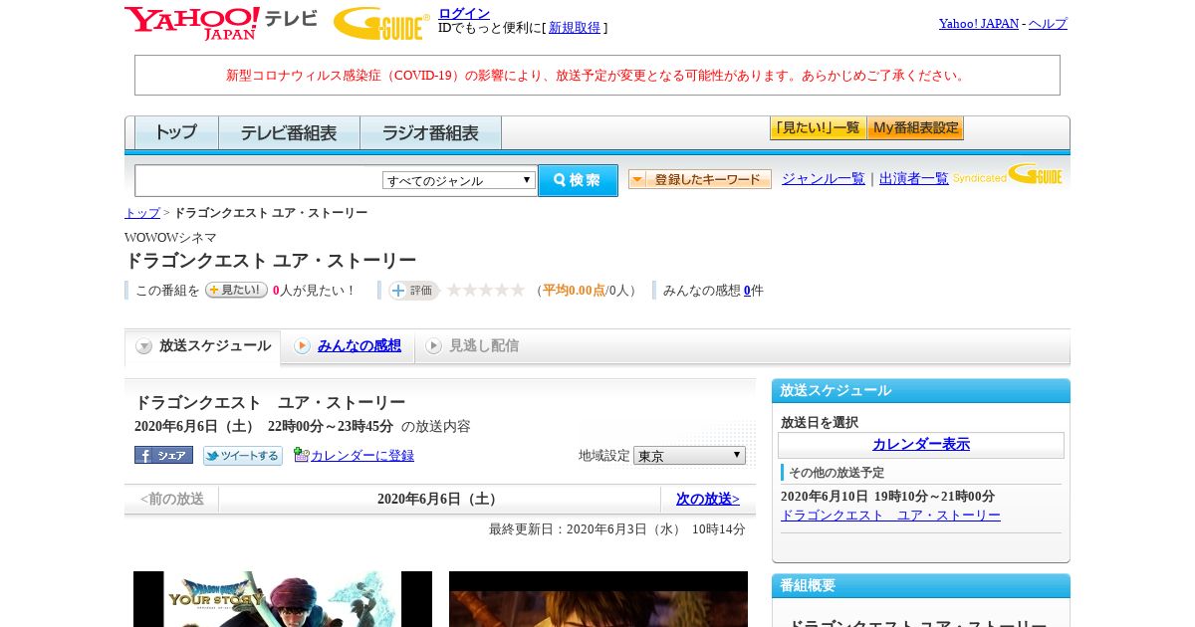
Task: Open the 地域設定 東京 region dropdown
Action: coord(689,455)
